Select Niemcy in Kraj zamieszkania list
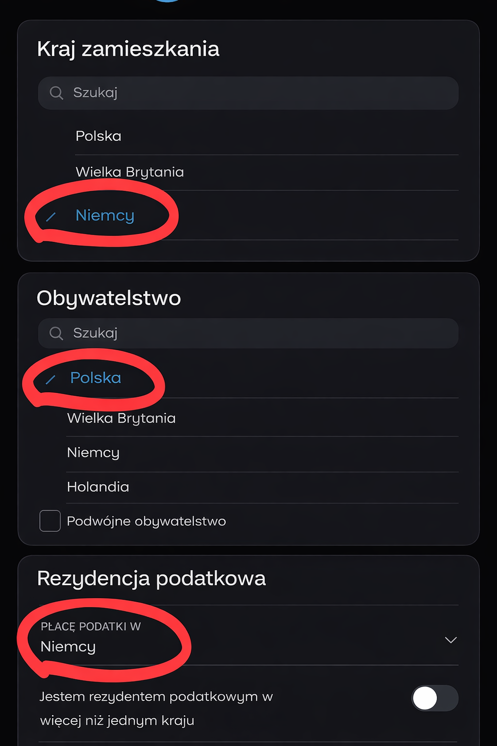The height and width of the screenshot is (746, 497). [105, 215]
